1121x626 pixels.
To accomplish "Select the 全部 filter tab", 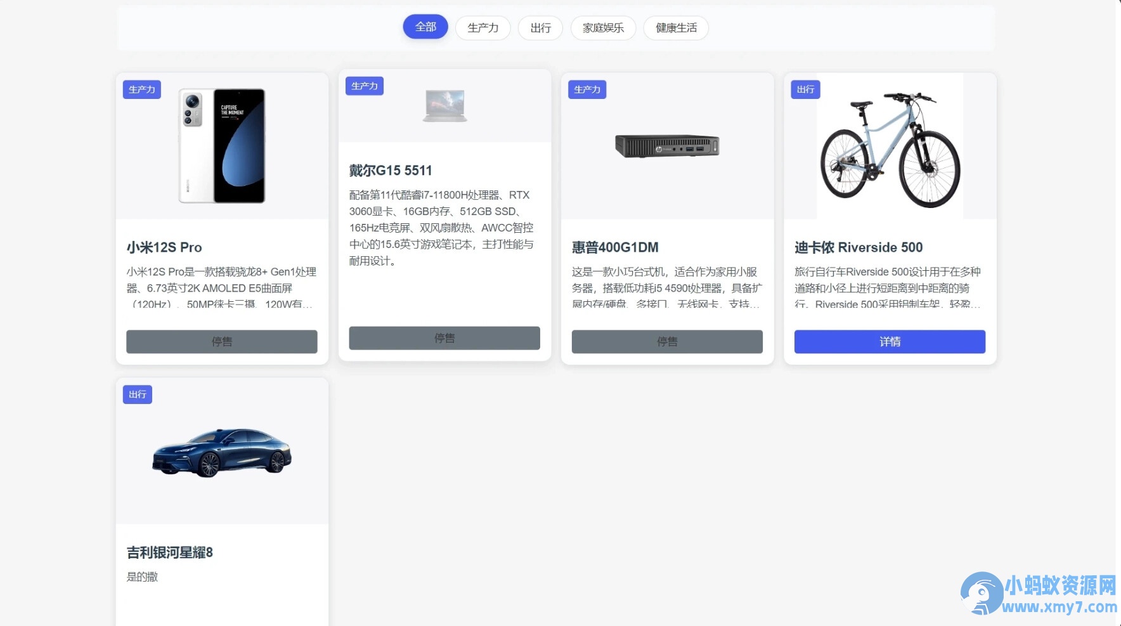I will [425, 27].
